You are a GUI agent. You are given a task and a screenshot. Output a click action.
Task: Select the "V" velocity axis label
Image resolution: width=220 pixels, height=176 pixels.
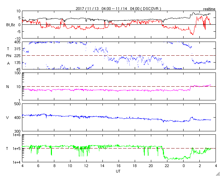[x=8, y=118]
